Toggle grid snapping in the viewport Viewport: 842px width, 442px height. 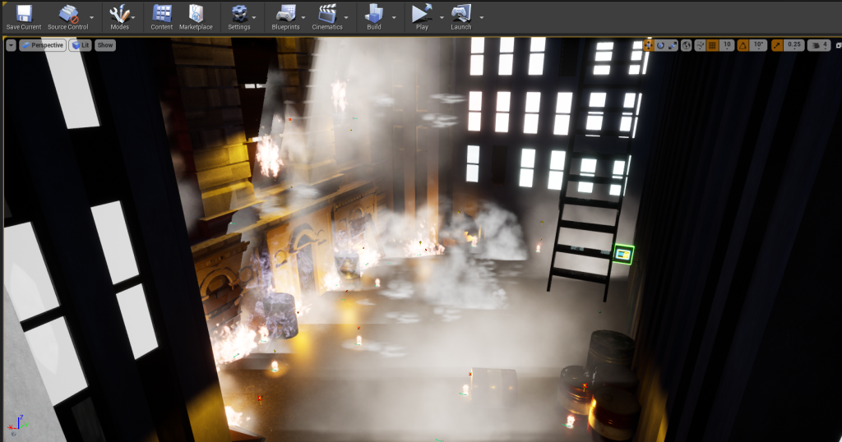coord(712,45)
